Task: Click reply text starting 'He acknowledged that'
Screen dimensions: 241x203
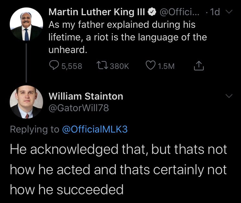Action: click(118, 169)
